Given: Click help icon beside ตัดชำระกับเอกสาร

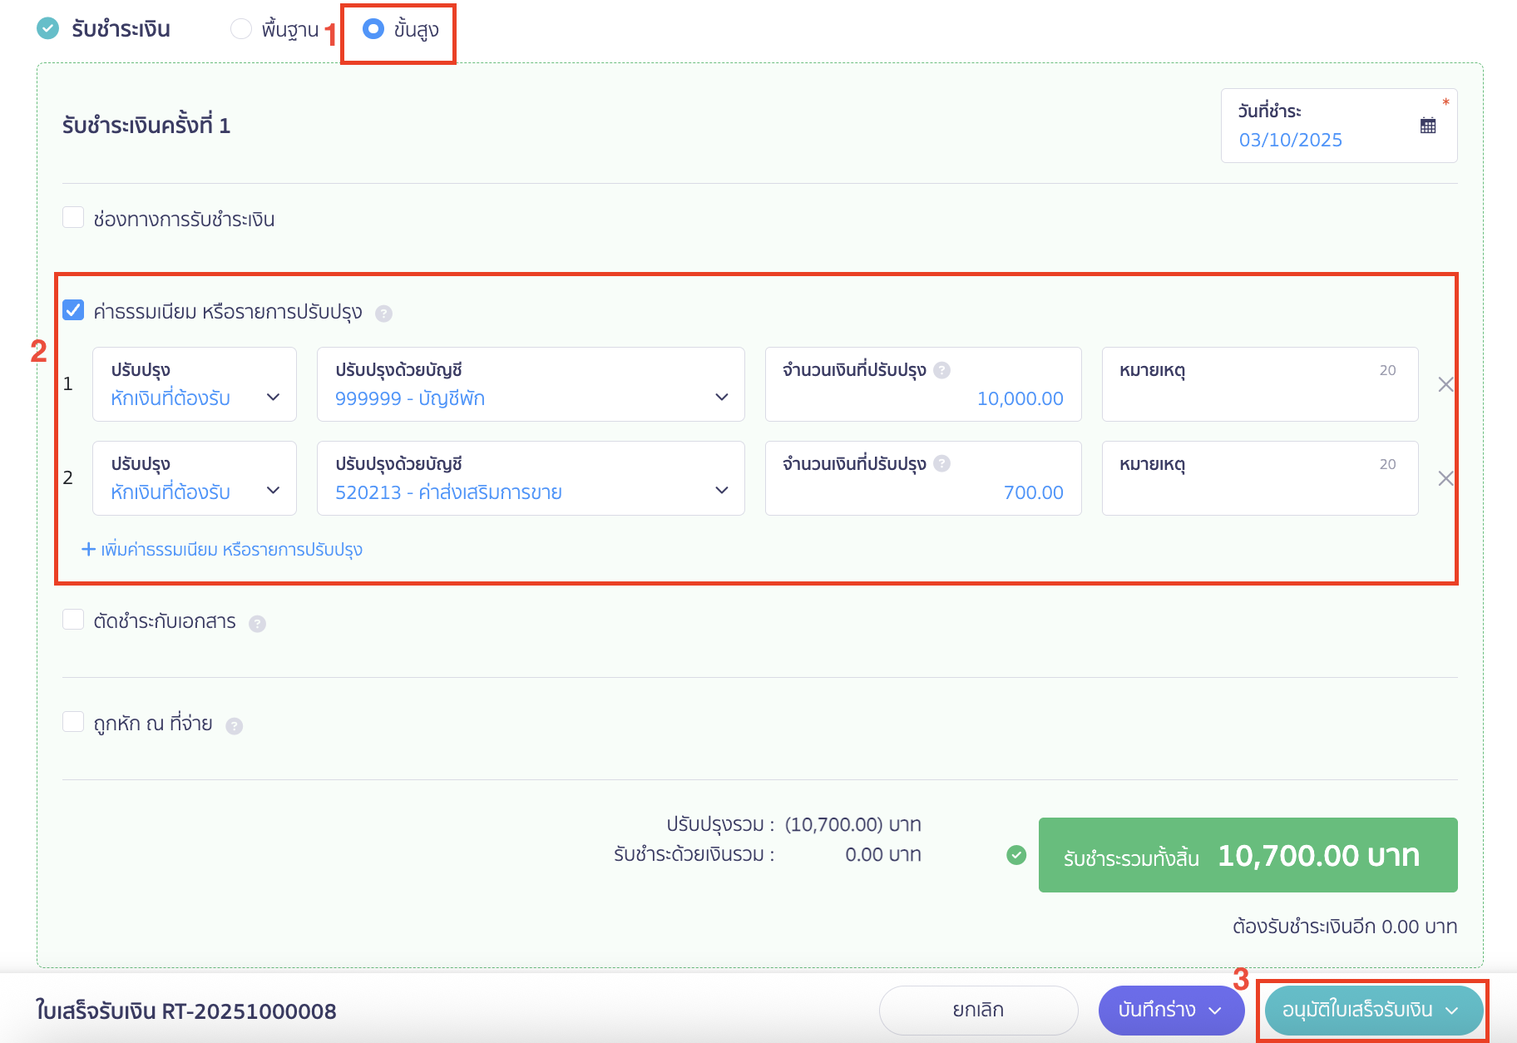Looking at the screenshot, I should [257, 624].
